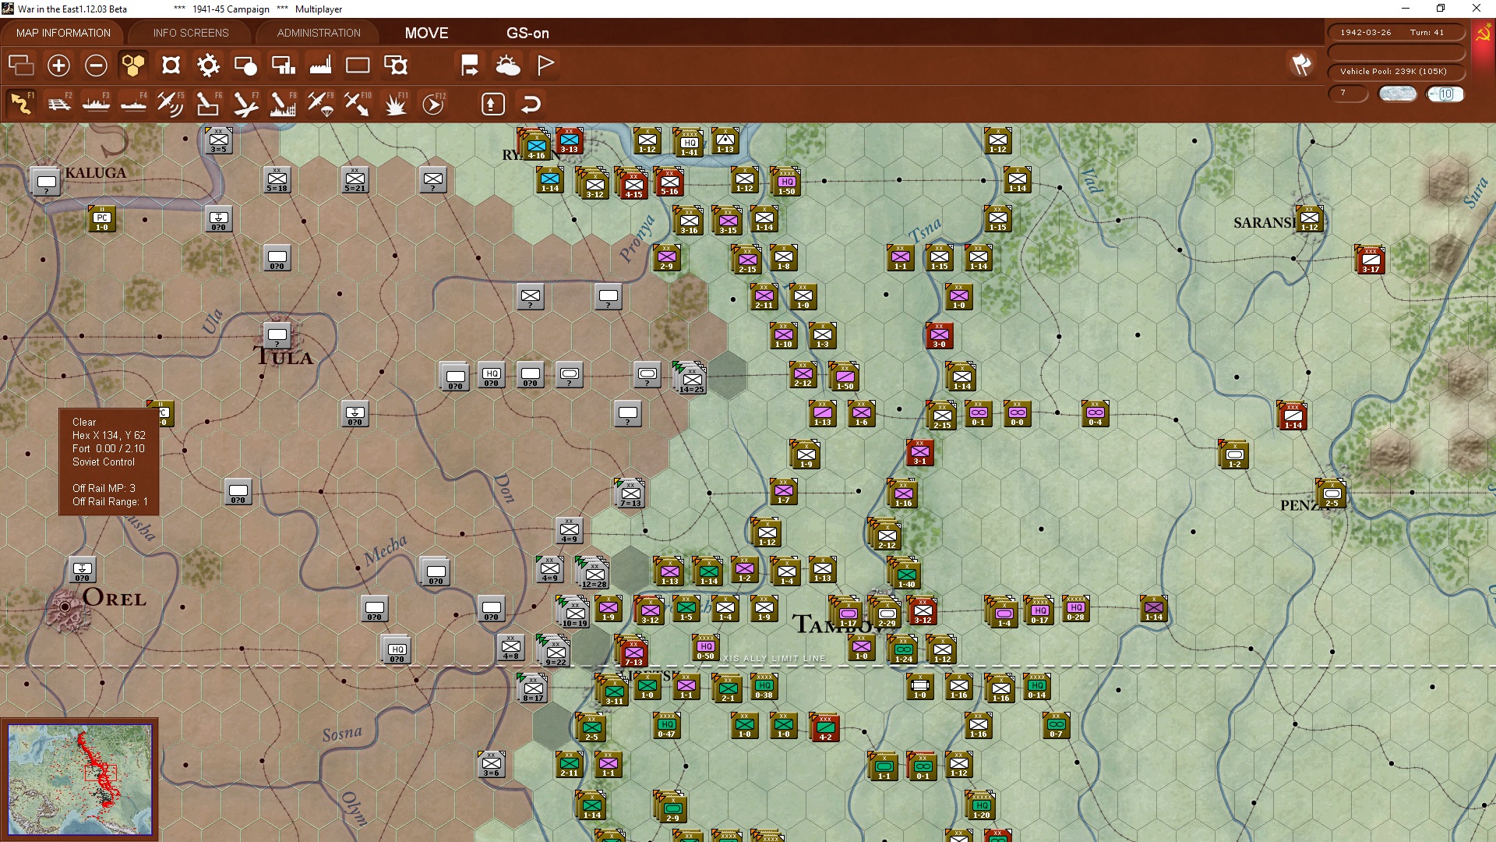Click the rectangle-with-bar-chart icon

pyautogui.click(x=283, y=65)
